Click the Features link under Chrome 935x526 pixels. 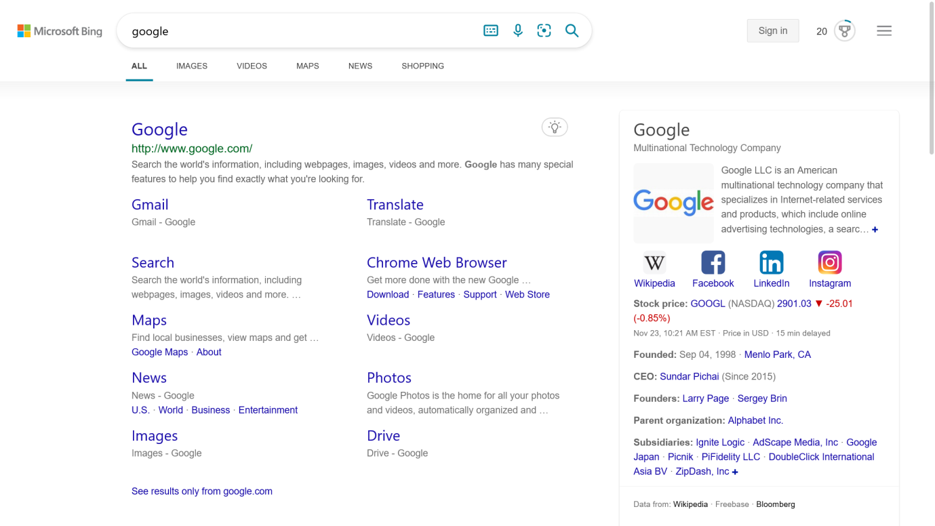(x=436, y=294)
